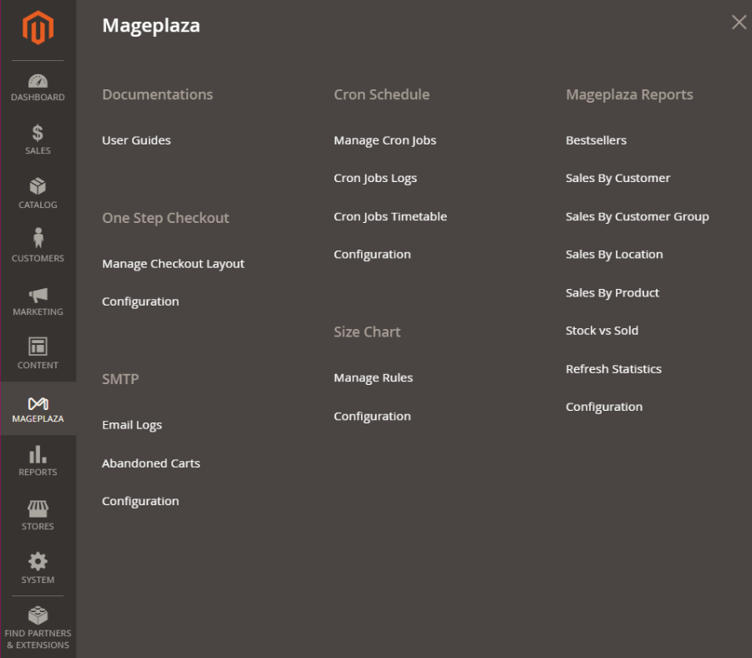Open the Content layout icon

coord(38,347)
